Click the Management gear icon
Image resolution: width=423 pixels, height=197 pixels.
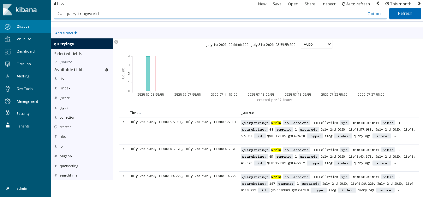click(x=8, y=101)
